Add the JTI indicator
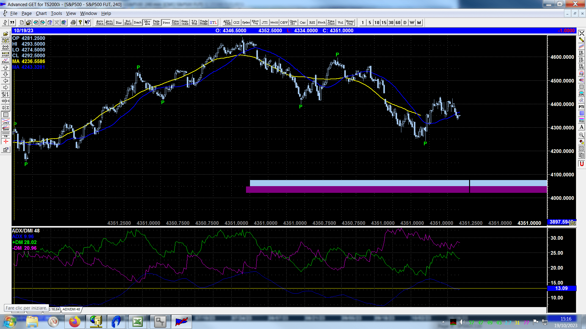Screen dimensions: 586x329 (265, 23)
